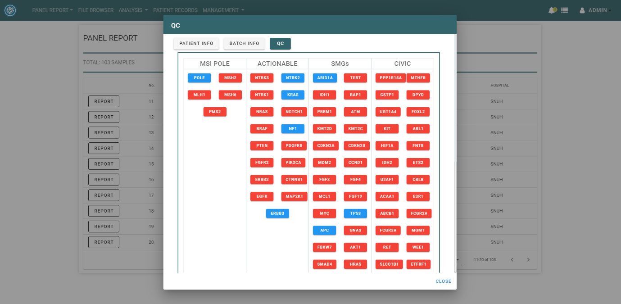Click the QC dialog vertical scrollbar

click(x=454, y=216)
